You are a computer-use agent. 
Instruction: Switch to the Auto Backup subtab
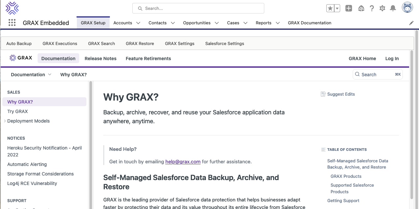pyautogui.click(x=19, y=43)
